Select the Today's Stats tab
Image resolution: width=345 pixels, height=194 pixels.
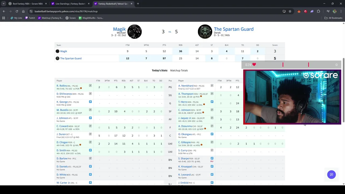point(160,70)
